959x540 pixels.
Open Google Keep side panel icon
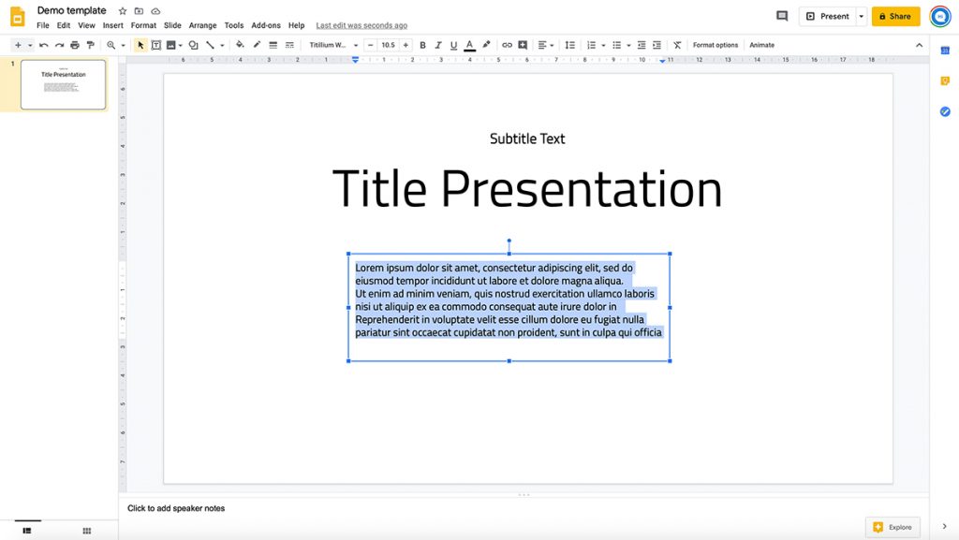[x=945, y=81]
